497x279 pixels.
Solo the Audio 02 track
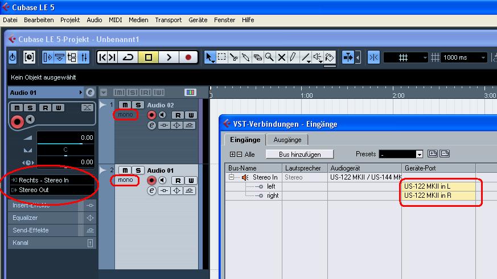138,105
